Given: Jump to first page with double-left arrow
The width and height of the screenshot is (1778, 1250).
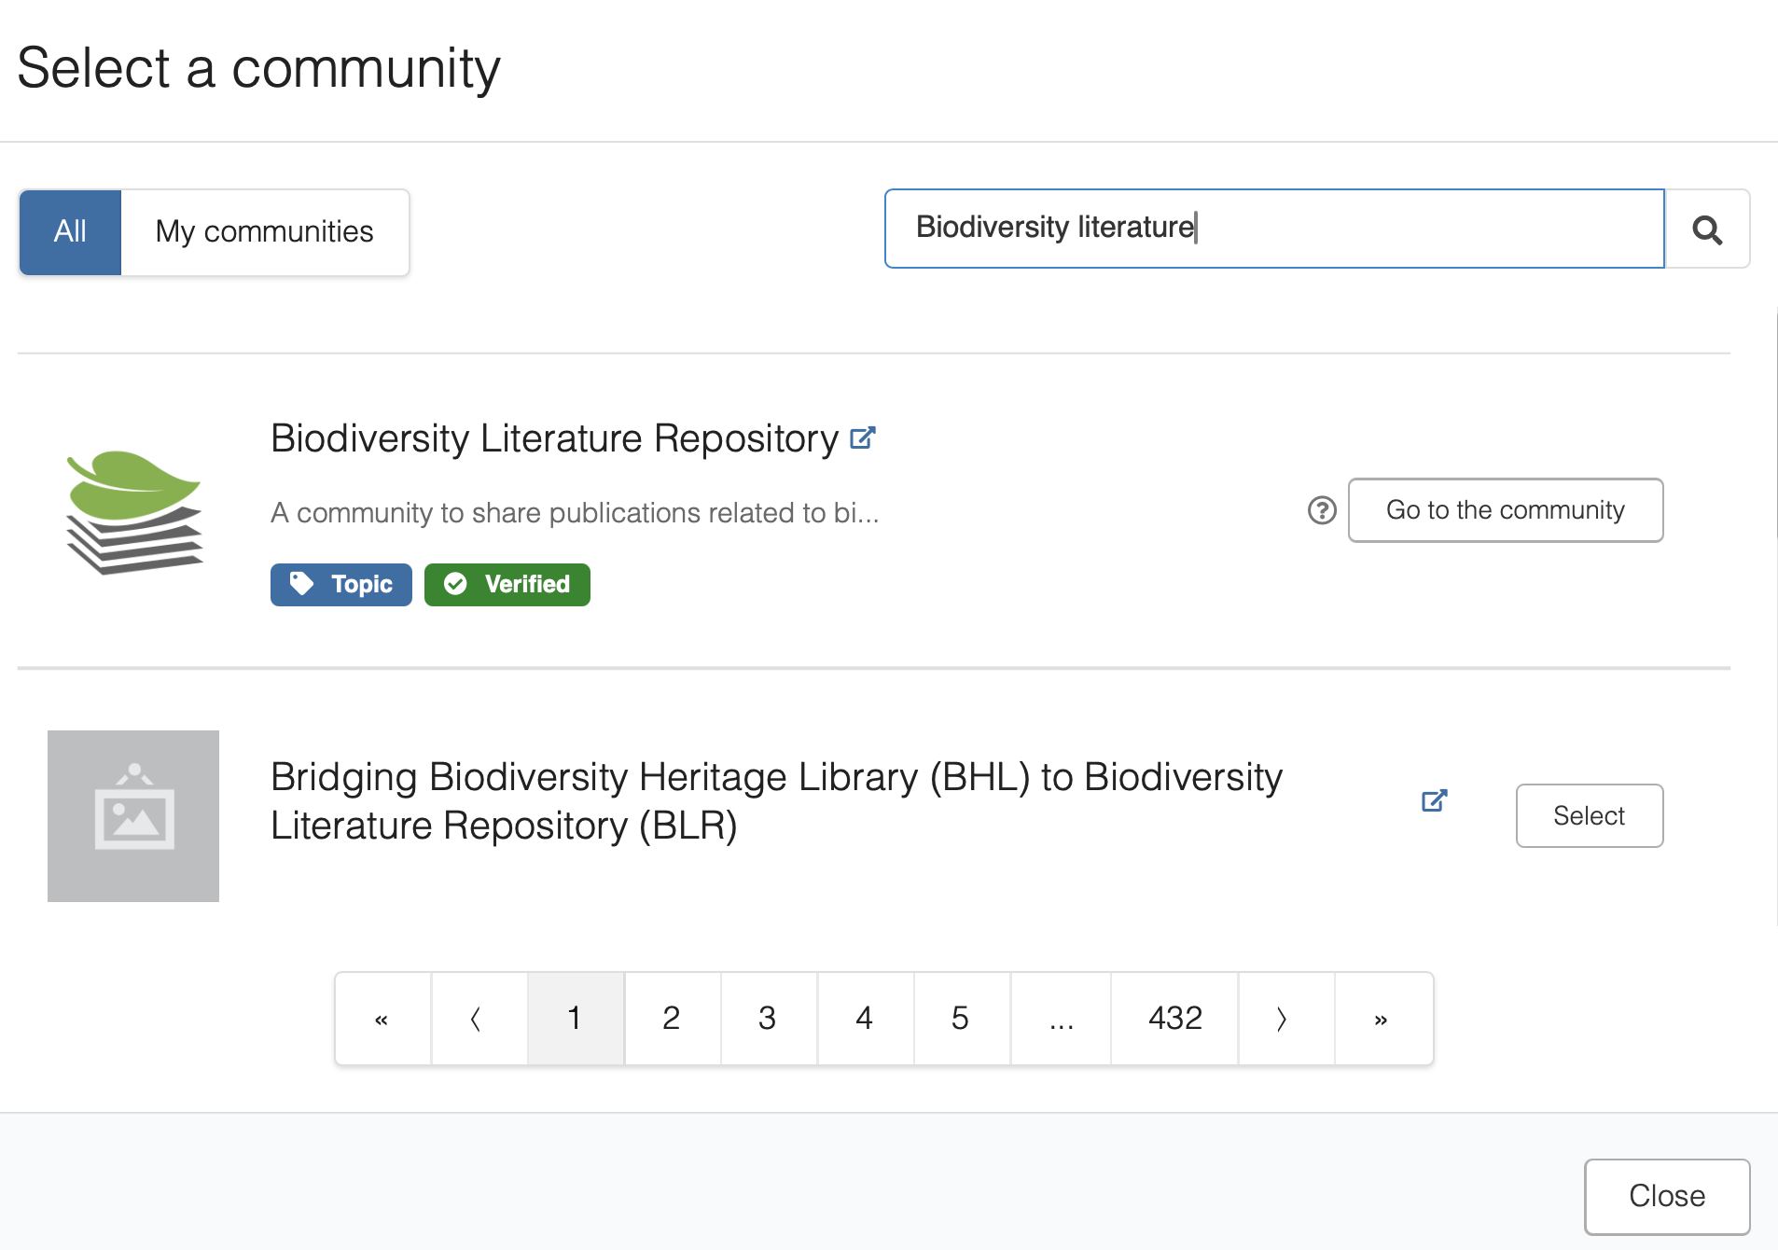Looking at the screenshot, I should pyautogui.click(x=382, y=1019).
